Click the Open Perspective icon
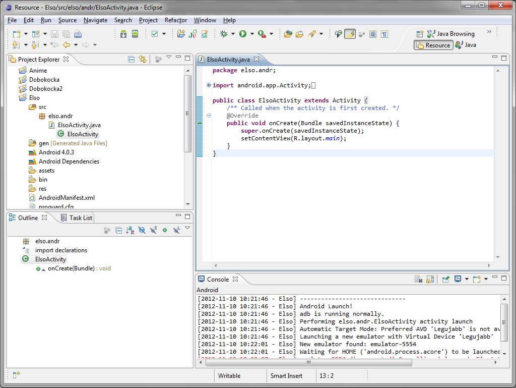The height and width of the screenshot is (388, 516). click(x=420, y=34)
